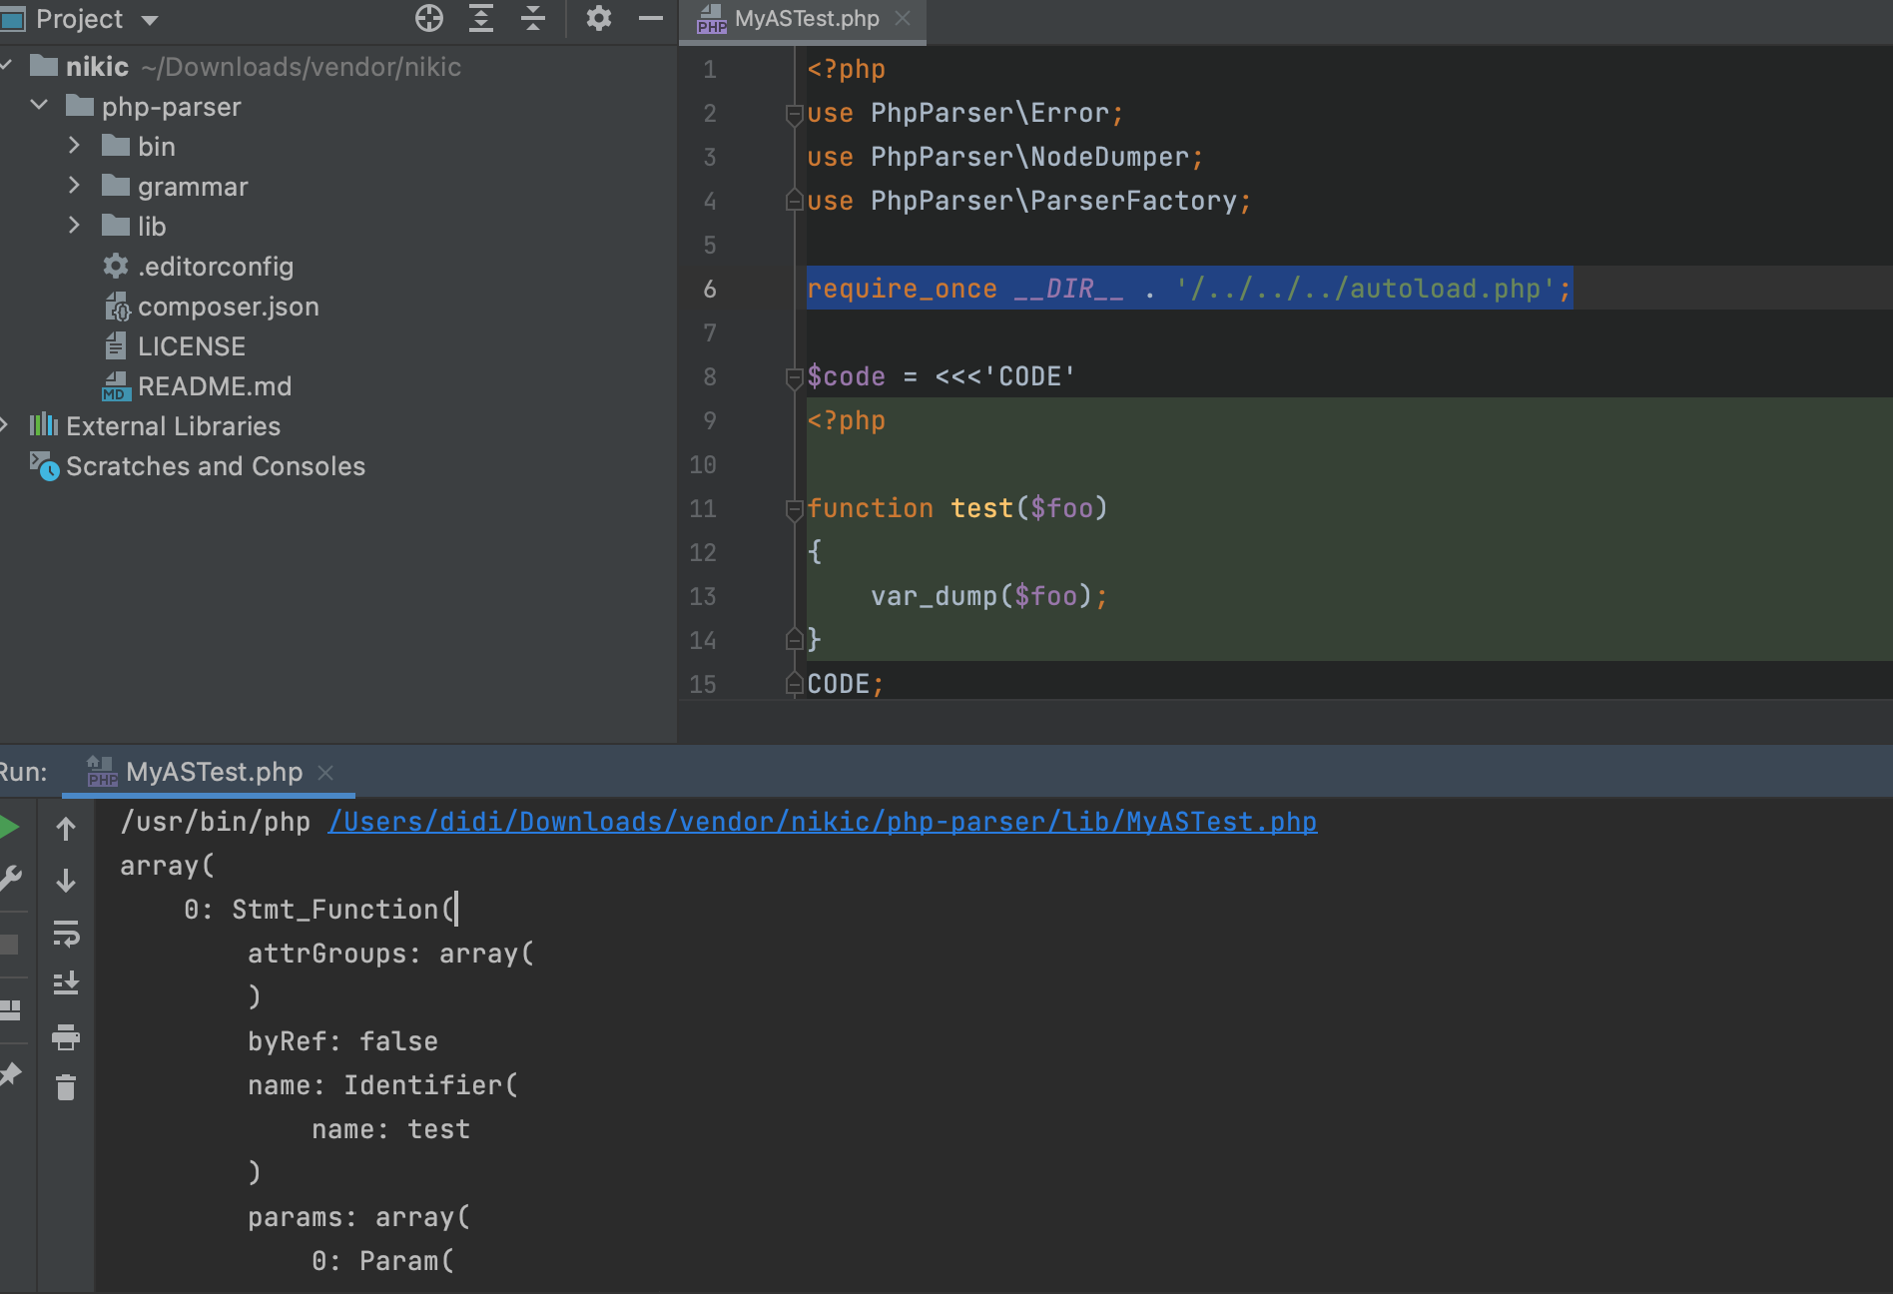Expand the lib folder
The image size is (1893, 1294).
[74, 226]
